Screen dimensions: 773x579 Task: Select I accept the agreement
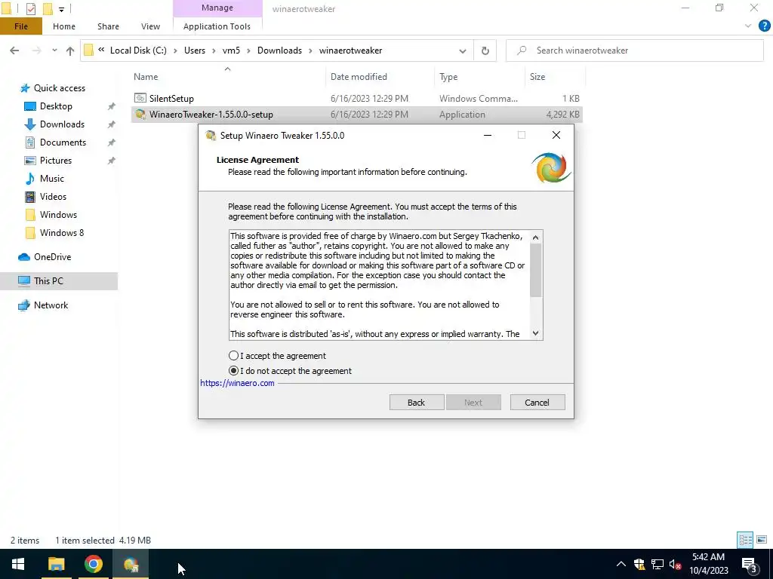277,356
